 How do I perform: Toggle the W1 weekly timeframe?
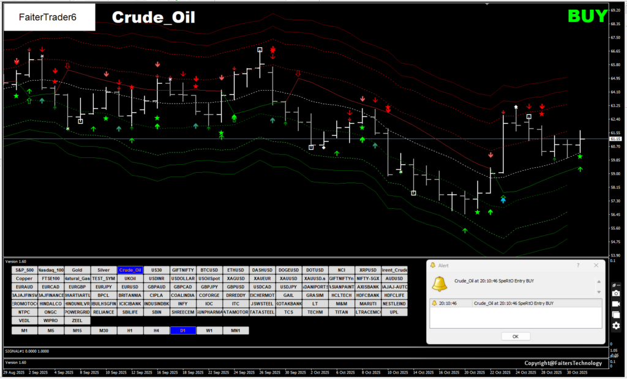[x=209, y=331]
